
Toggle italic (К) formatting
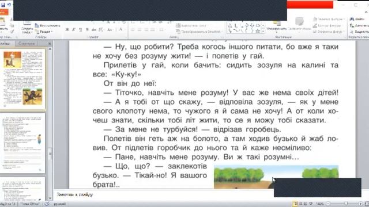pyautogui.click(x=74, y=29)
